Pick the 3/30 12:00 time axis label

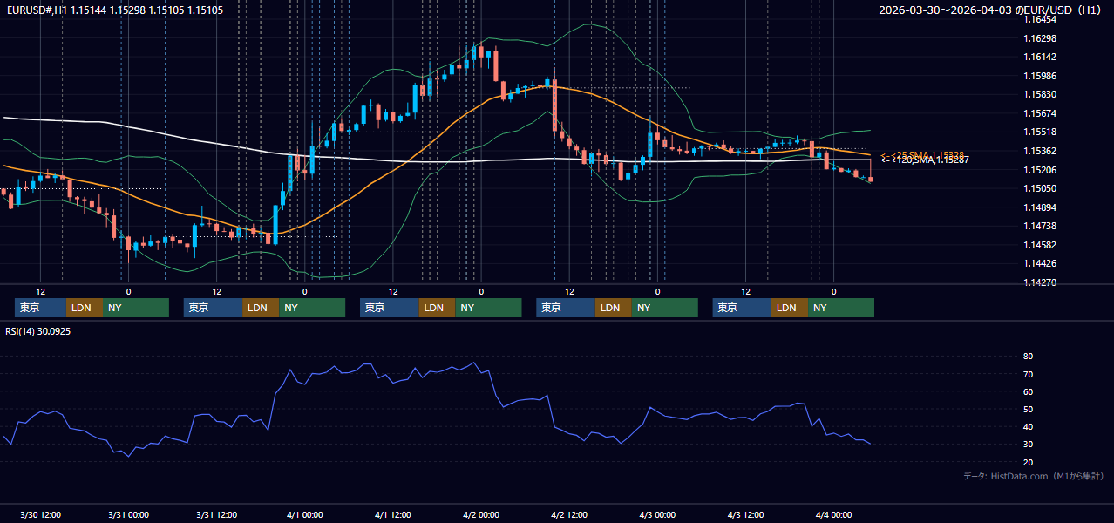click(40, 514)
